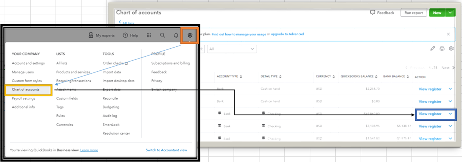The height and width of the screenshot is (162, 462).
Task: Open Additional info
Action: pos(23,107)
